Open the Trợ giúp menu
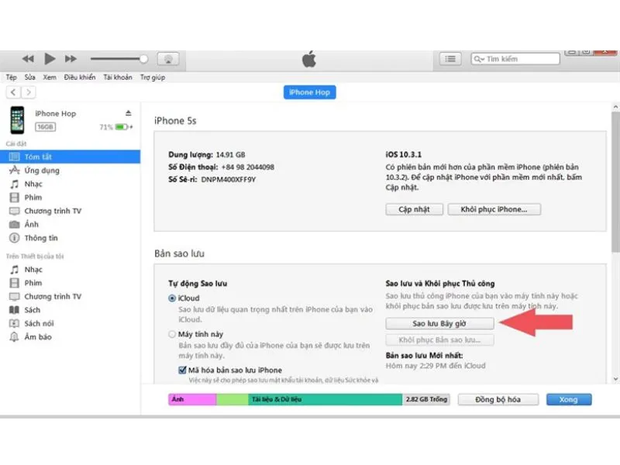Screen dimensions: 620x465 [153, 77]
